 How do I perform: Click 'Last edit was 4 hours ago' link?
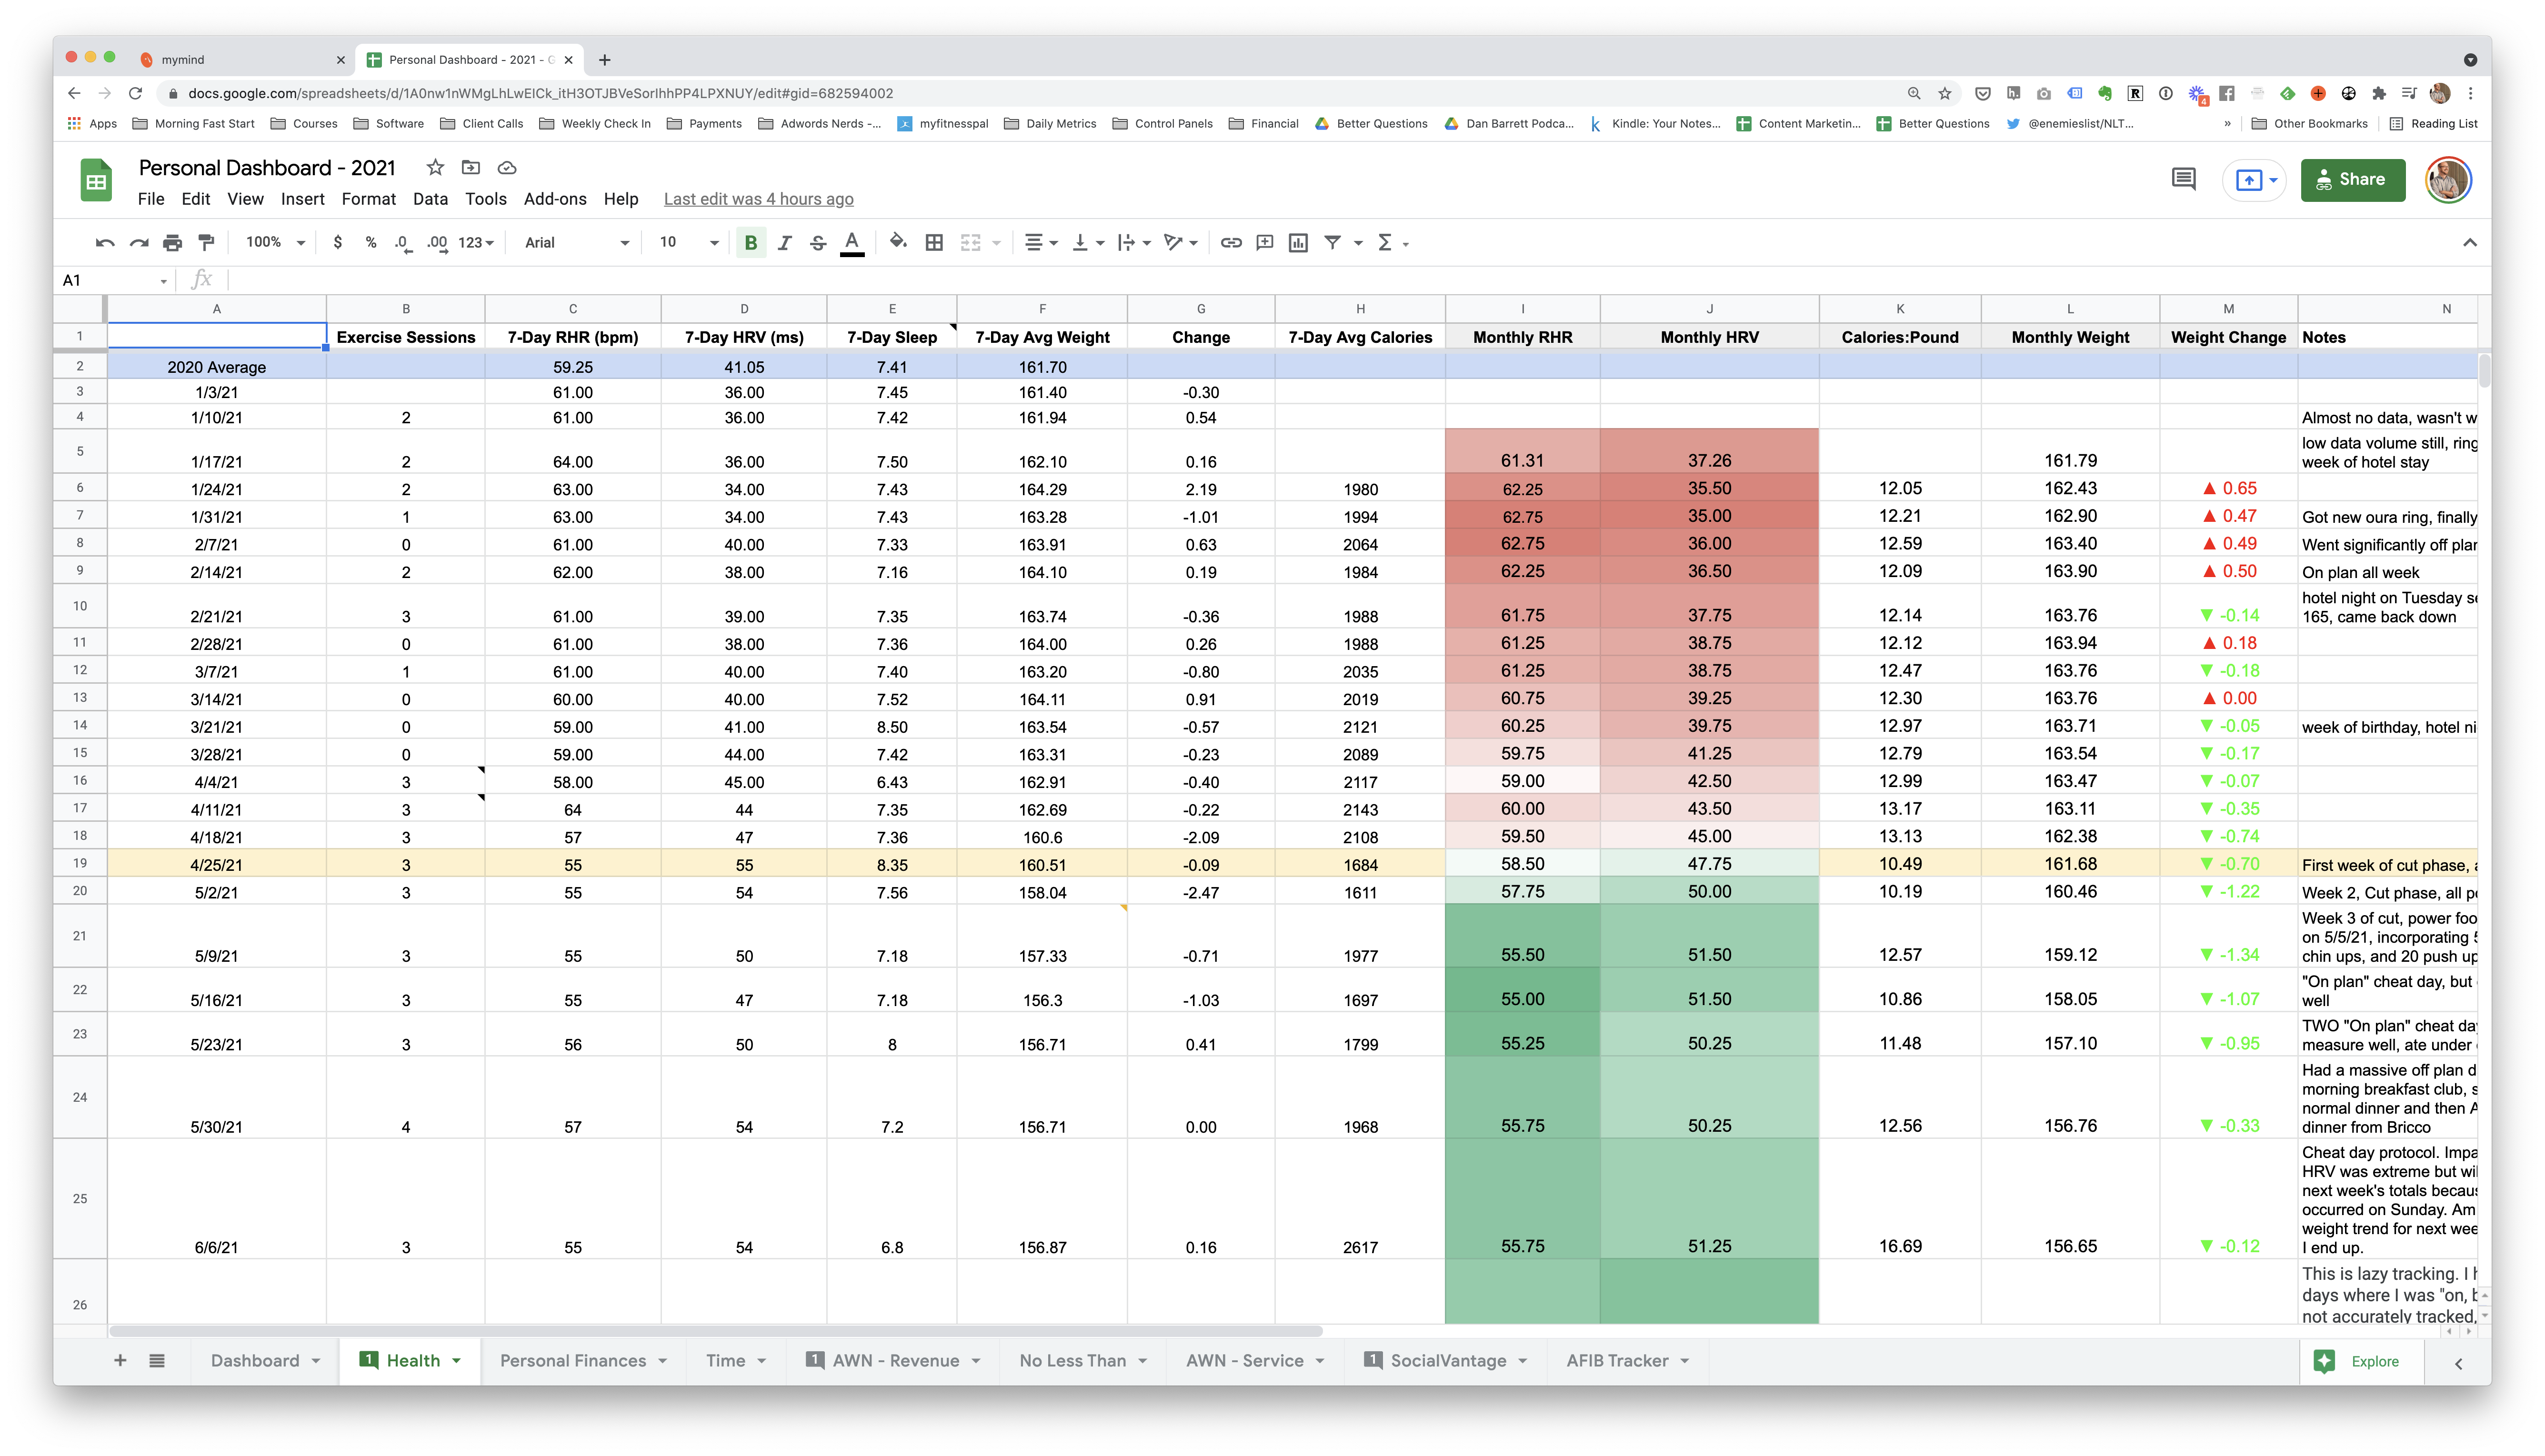point(758,199)
